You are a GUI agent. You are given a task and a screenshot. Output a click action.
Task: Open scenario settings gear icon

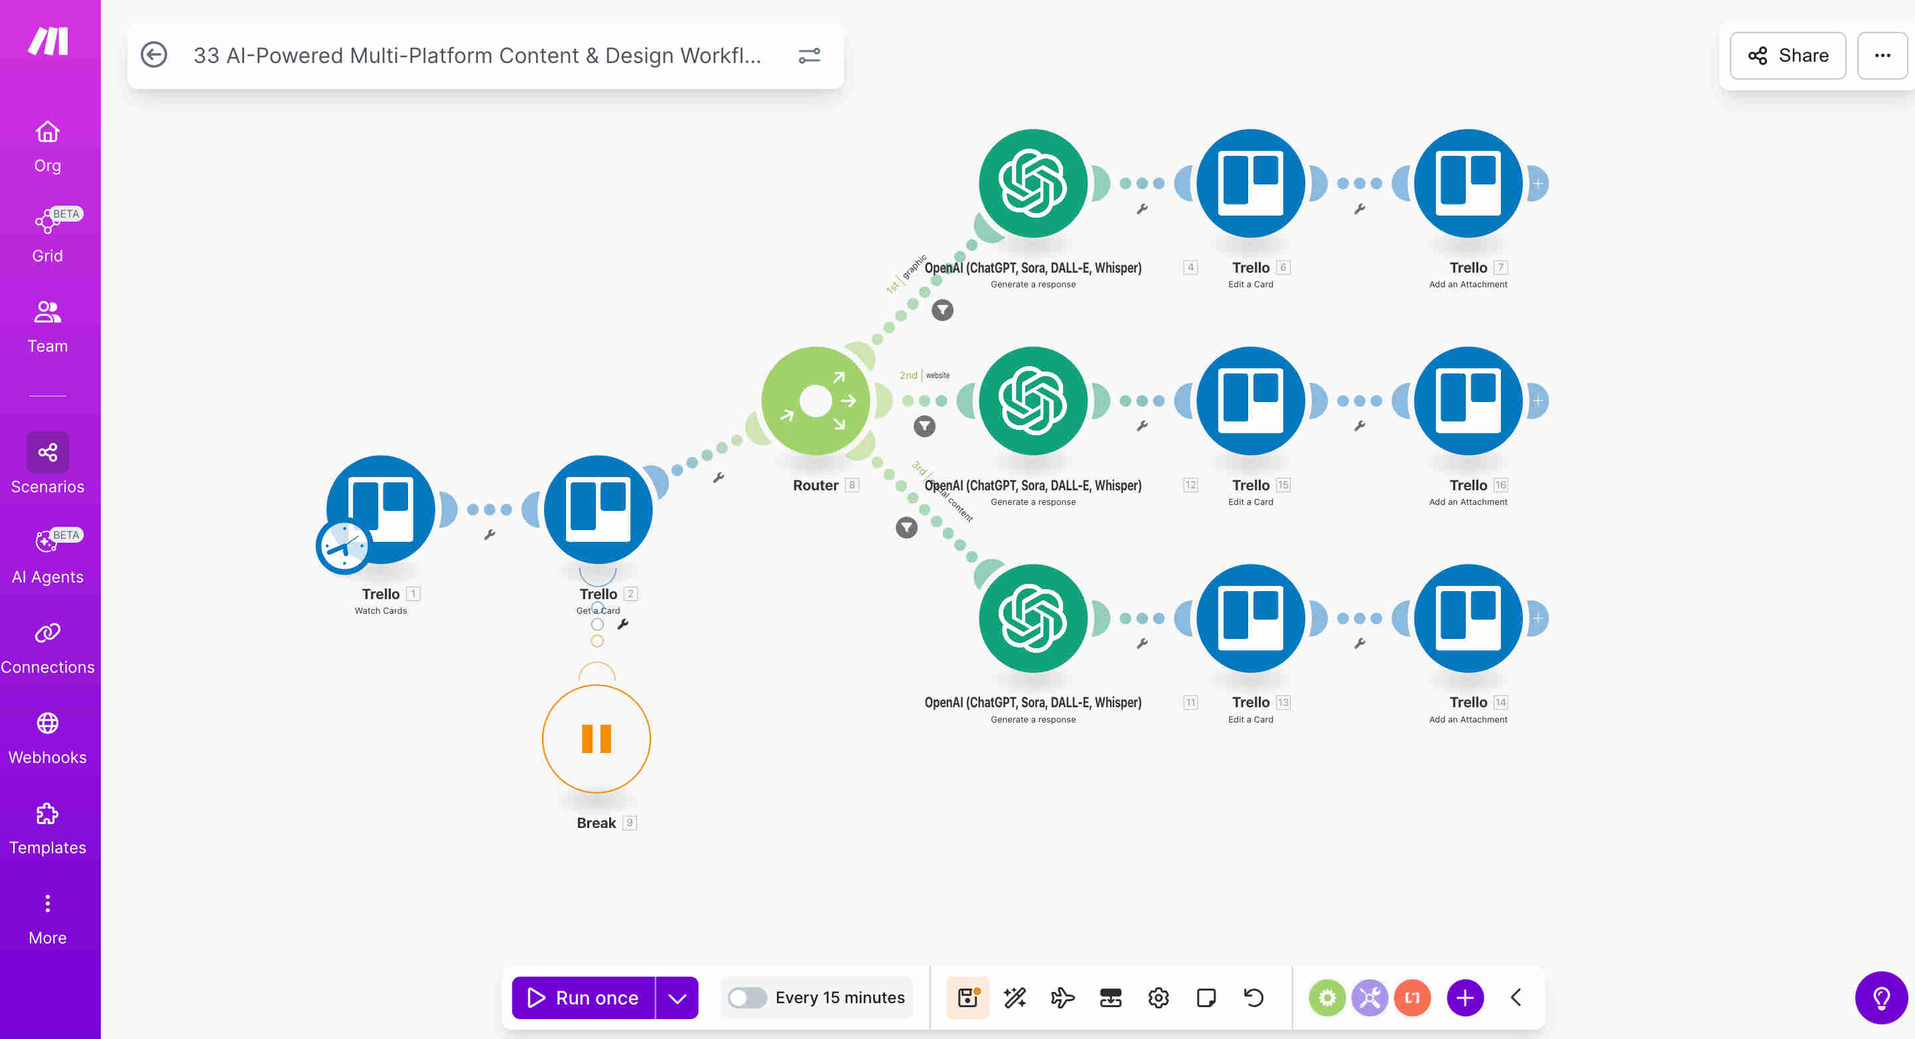pos(1158,997)
